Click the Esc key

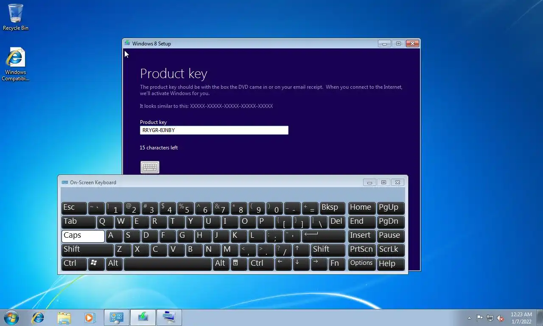click(74, 208)
